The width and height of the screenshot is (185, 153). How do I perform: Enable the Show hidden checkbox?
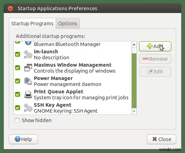(x=17, y=120)
